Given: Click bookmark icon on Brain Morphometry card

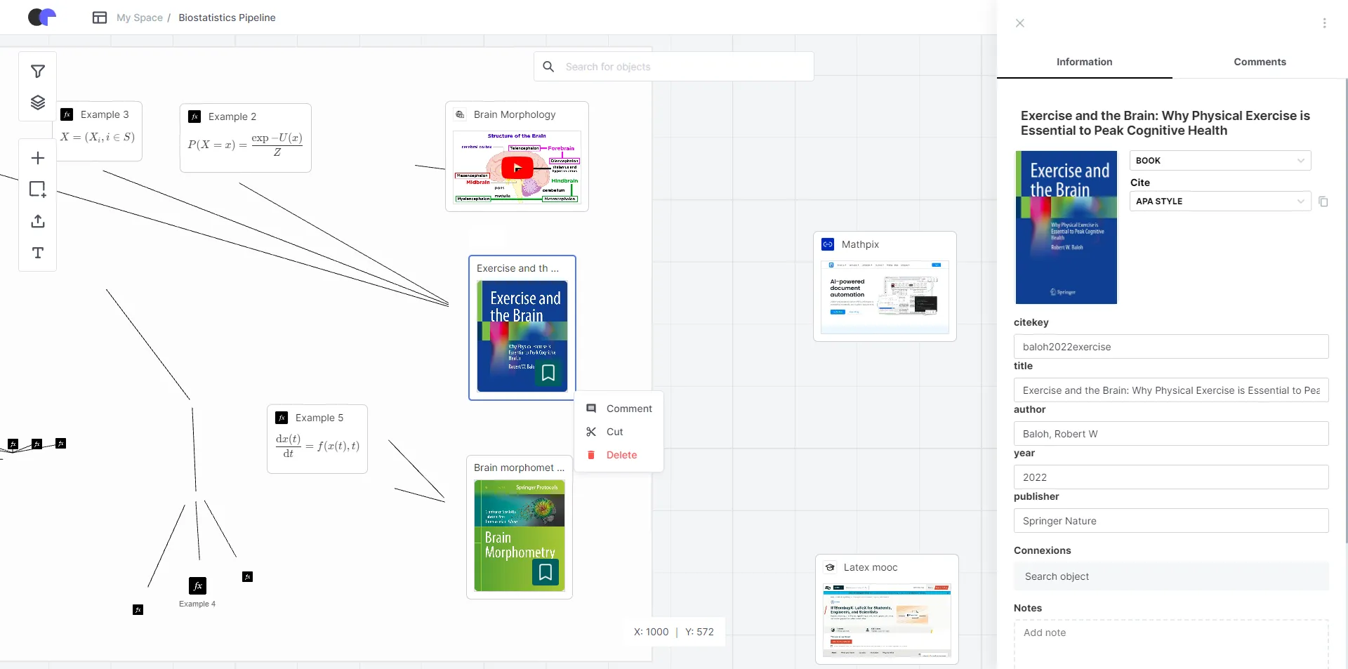Looking at the screenshot, I should 546,573.
